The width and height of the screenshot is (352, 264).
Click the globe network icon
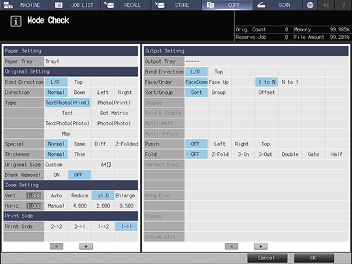[x=310, y=5]
